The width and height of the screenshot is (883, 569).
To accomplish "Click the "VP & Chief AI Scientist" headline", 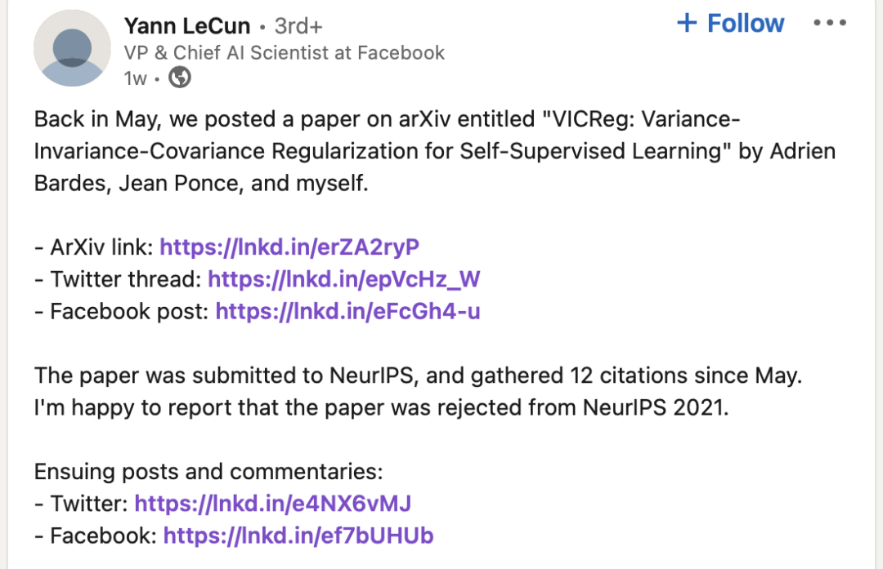I will coord(284,53).
